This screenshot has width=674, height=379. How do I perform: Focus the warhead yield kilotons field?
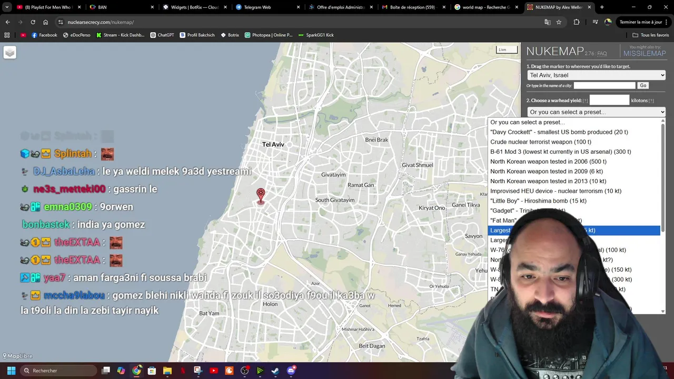[x=609, y=100]
